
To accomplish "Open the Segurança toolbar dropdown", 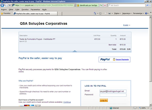I will pyautogui.click(x=127, y=13).
